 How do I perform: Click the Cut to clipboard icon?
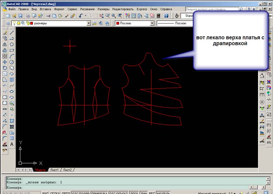48,16
